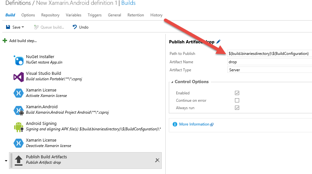The image size is (312, 174).
Task: Select the Xamarin.Android build step icon
Action: (x=19, y=110)
